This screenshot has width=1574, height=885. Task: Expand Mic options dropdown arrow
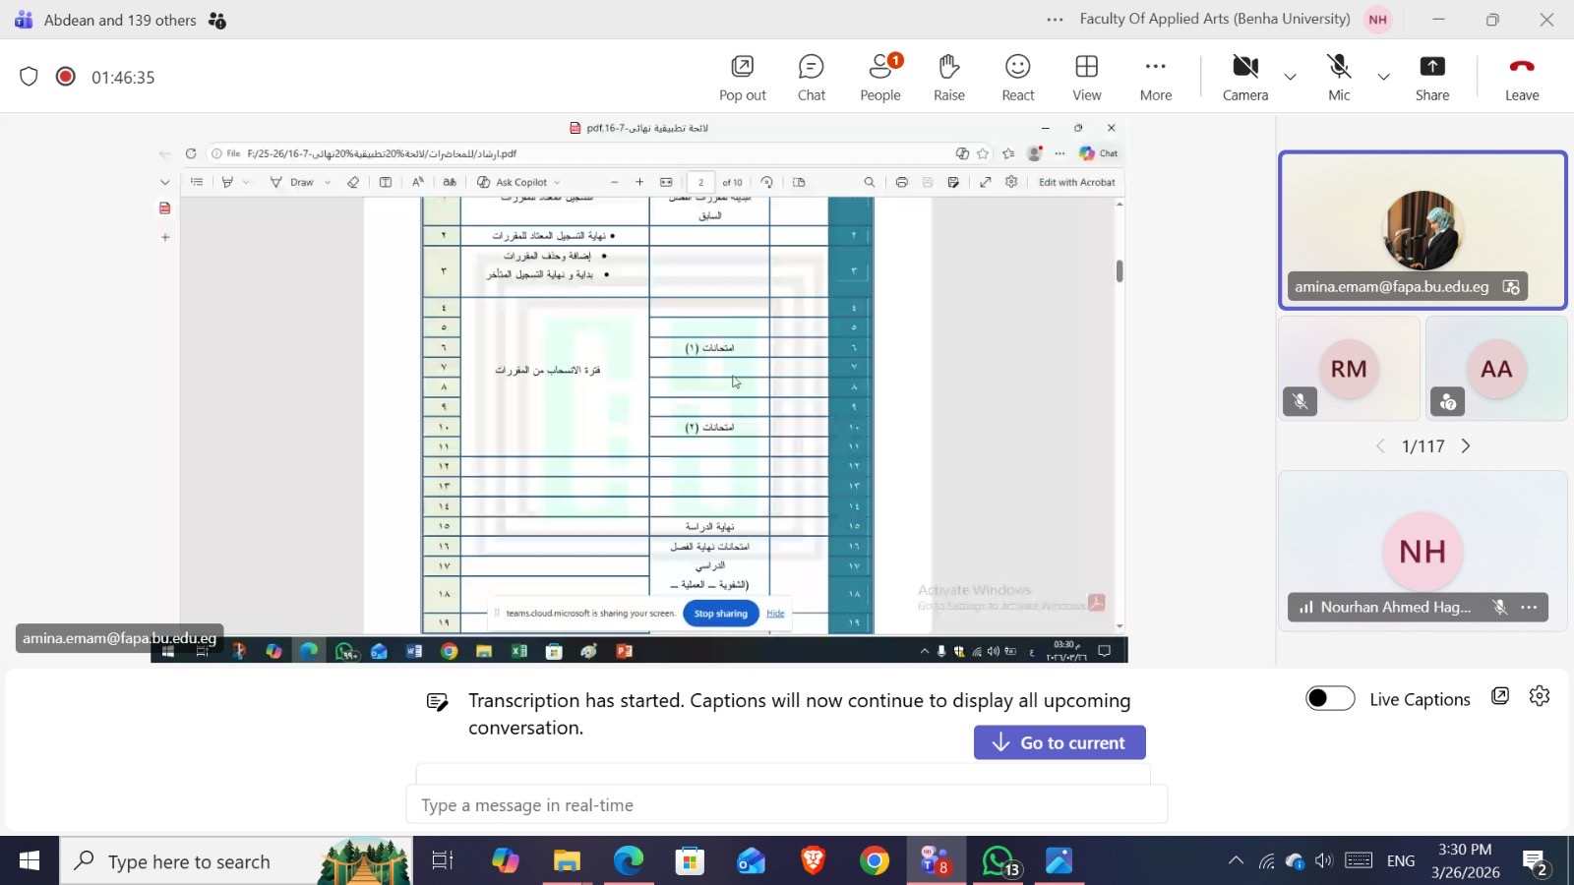coord(1383,77)
